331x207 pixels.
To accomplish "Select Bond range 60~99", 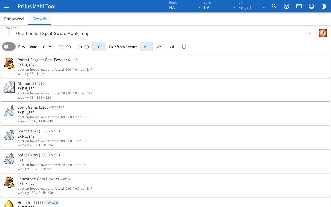I will tap(83, 47).
